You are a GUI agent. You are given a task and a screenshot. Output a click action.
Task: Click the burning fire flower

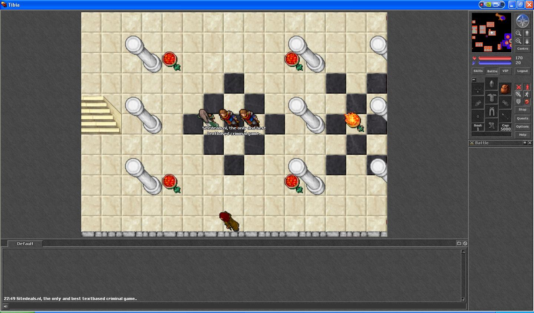click(x=354, y=122)
